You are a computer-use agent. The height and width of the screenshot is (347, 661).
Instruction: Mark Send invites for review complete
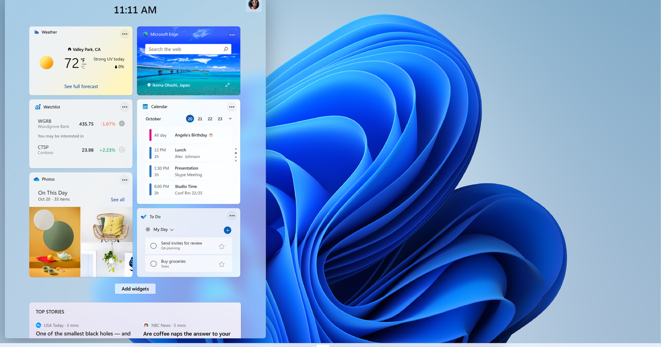(x=154, y=246)
